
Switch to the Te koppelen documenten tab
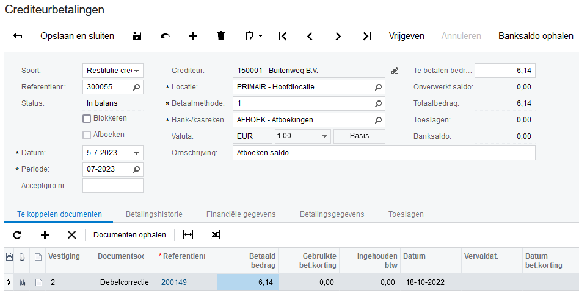pos(59,214)
